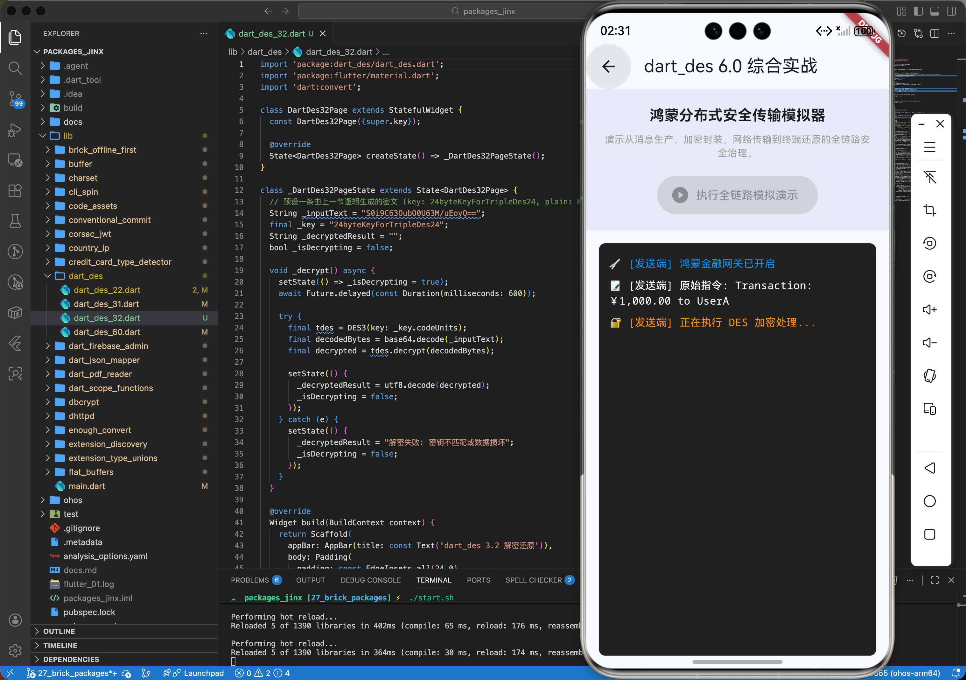Toggle primary side bar layout icon
The height and width of the screenshot is (680, 966).
click(918, 11)
